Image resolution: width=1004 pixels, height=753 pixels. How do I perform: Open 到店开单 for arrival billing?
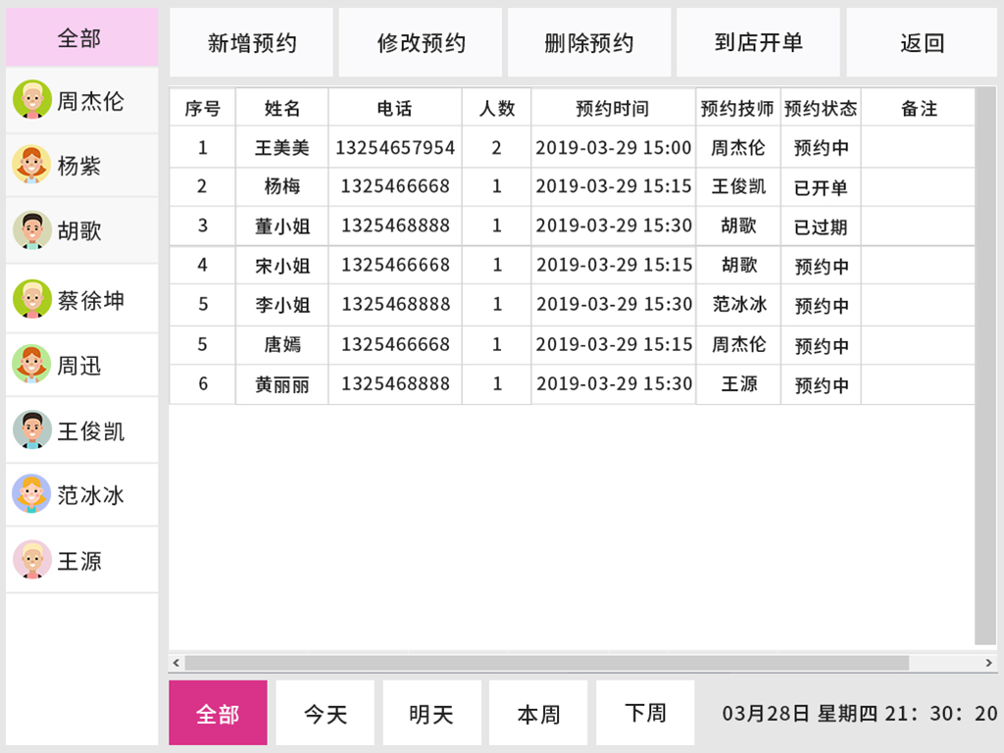pyautogui.click(x=758, y=43)
